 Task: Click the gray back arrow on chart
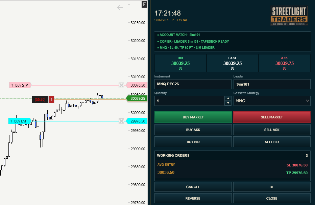120,8
